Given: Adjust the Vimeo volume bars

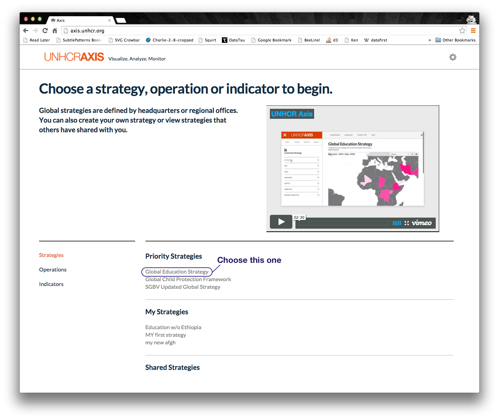Looking at the screenshot, I should click(397, 223).
